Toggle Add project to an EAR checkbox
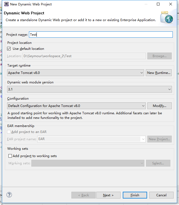The width and height of the screenshot is (179, 205). click(9, 132)
